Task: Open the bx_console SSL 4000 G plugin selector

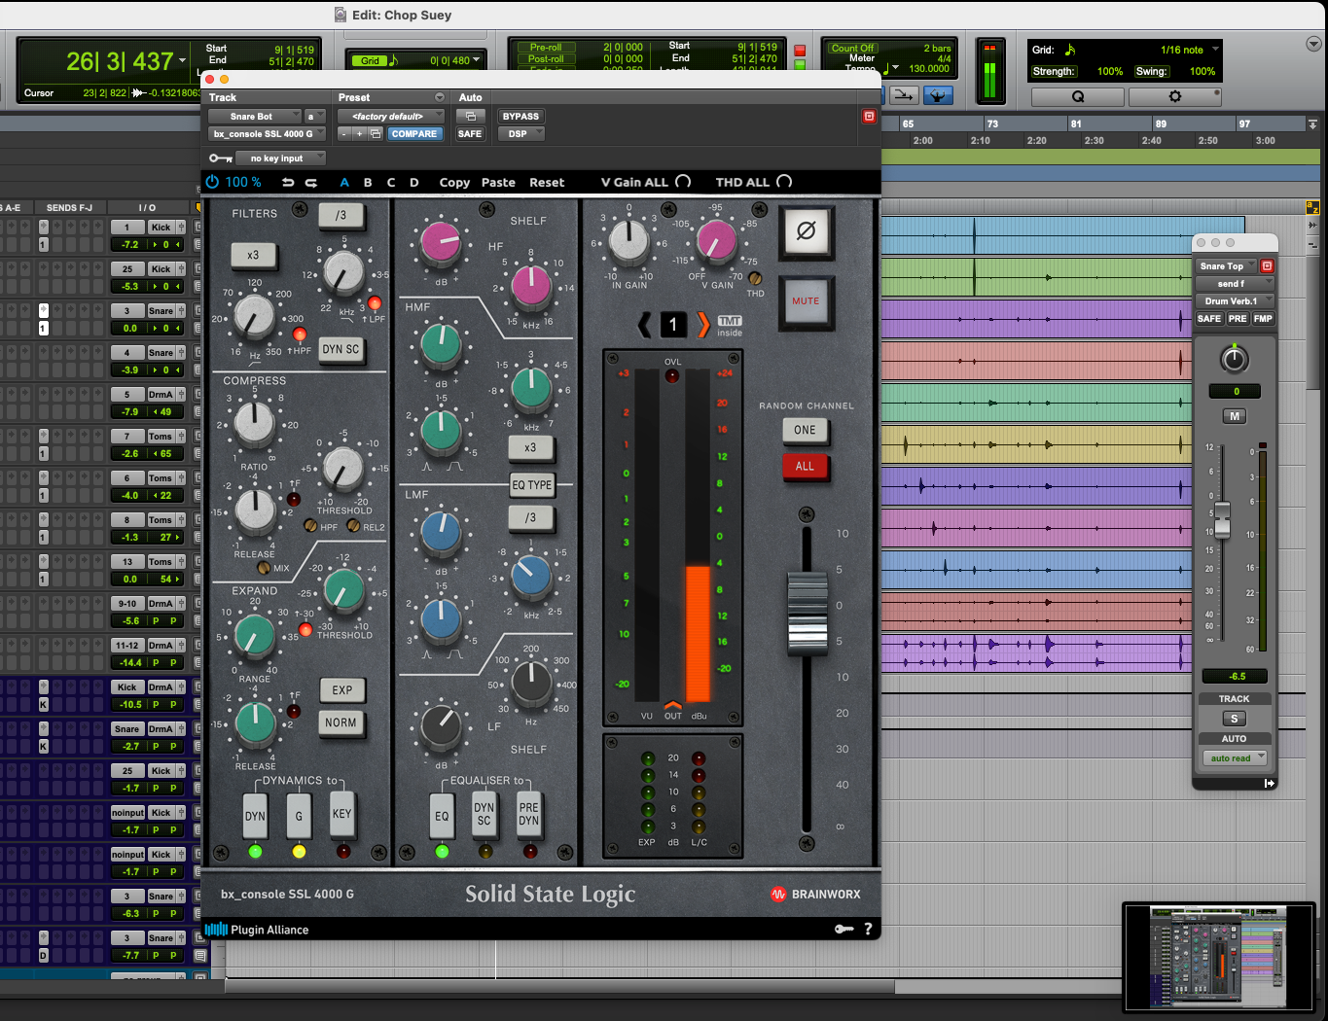Action: pyautogui.click(x=266, y=134)
